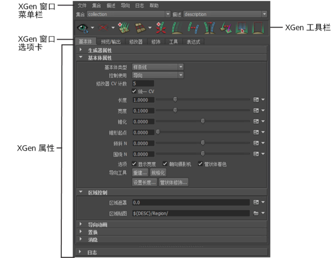The height and width of the screenshot is (258, 332).
Task: Expand the bottom 日志 section
Action: [171, 253]
